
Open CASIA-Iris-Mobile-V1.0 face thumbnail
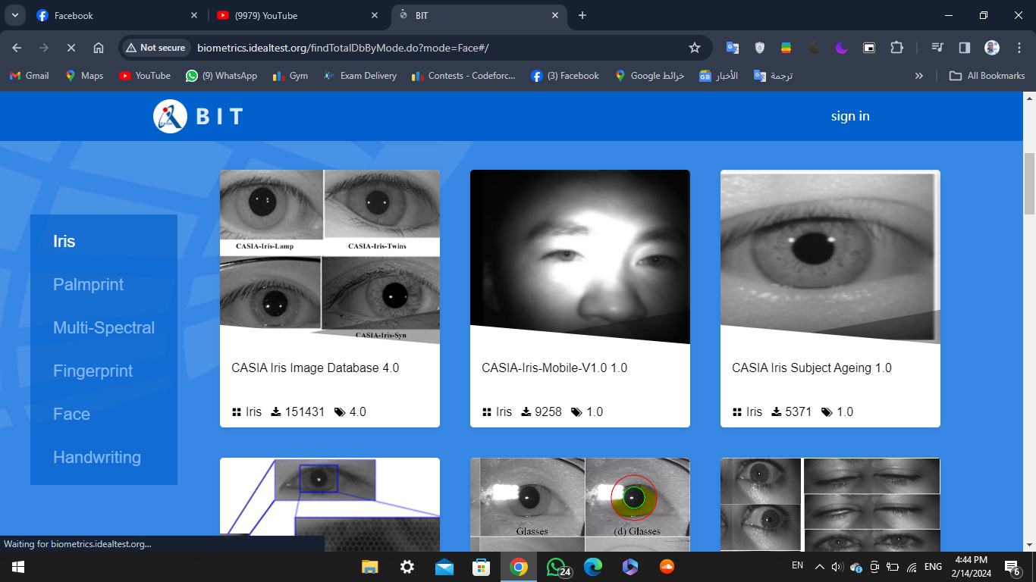580,256
